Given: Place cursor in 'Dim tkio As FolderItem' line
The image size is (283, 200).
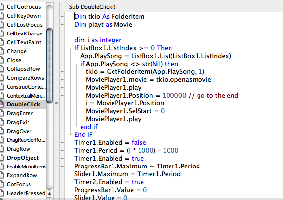Looking at the screenshot, I should [110, 16].
